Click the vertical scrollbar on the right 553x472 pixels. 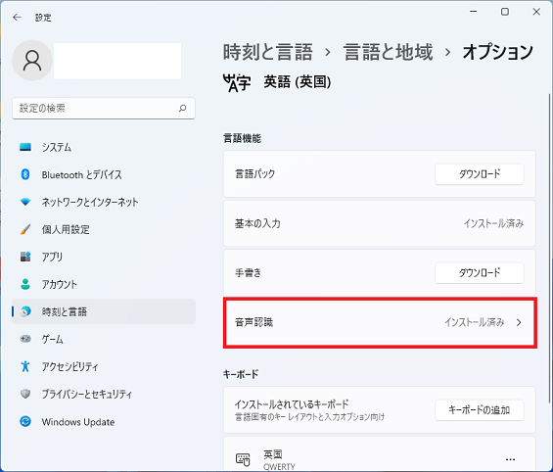pos(549,248)
